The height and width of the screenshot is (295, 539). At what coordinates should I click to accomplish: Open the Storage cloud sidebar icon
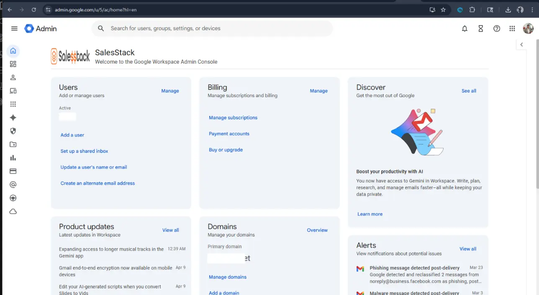coord(13,211)
